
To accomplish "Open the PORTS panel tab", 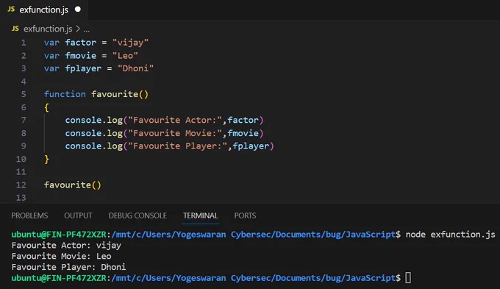I will pyautogui.click(x=245, y=215).
